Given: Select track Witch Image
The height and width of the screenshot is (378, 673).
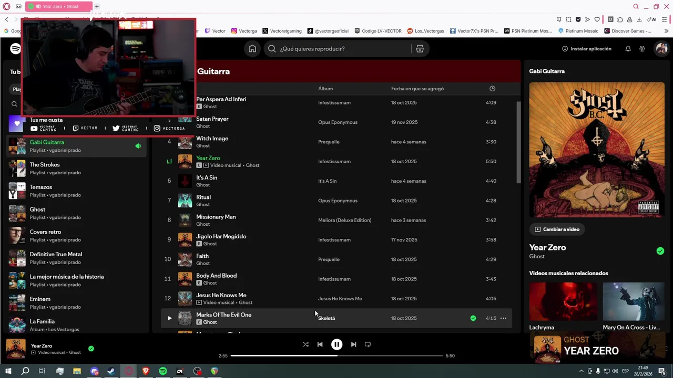Looking at the screenshot, I should [x=212, y=139].
